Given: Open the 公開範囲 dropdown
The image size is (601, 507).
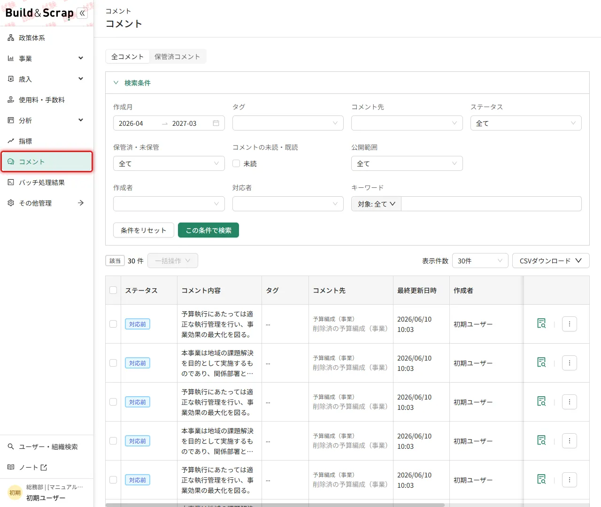Looking at the screenshot, I should [407, 163].
